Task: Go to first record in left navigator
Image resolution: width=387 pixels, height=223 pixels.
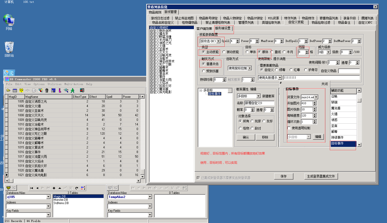Action: point(32,188)
